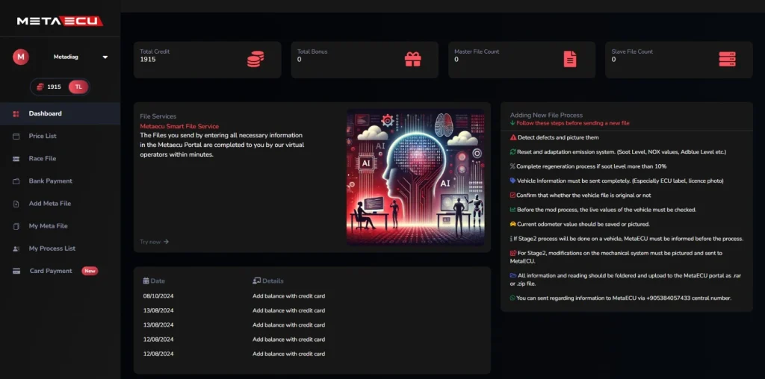Click the Master File Count document icon
The height and width of the screenshot is (379, 765).
(x=570, y=60)
